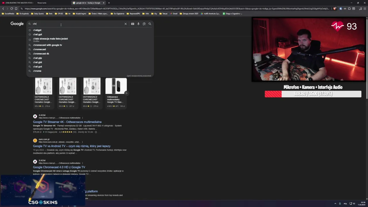
Task: Open the nut65 shortcuts bookmark
Action: [210, 14]
